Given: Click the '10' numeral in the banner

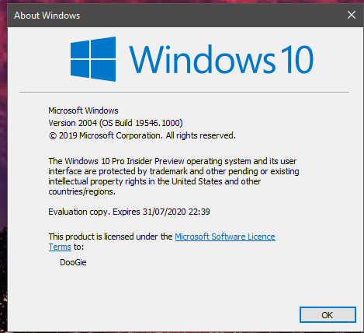Looking at the screenshot, I should [x=297, y=59].
